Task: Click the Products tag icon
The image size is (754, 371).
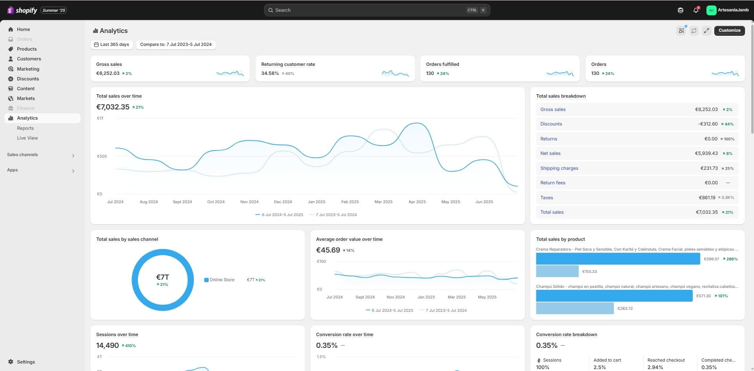Action: (x=11, y=49)
